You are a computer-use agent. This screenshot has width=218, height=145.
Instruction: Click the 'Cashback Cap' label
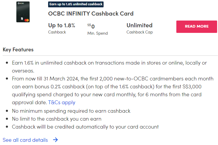[140, 32]
